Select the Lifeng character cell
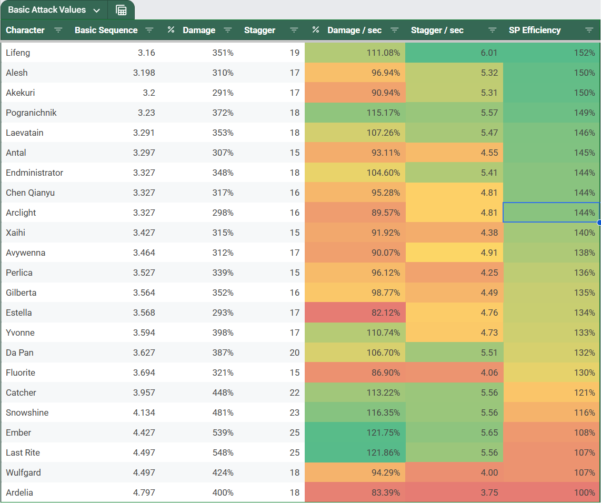This screenshot has width=601, height=503. coord(18,53)
